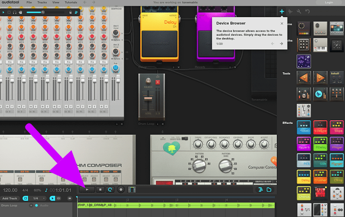Adjust the Drum Loop level fader
Viewport: 345px width, 217px height.
148,99
